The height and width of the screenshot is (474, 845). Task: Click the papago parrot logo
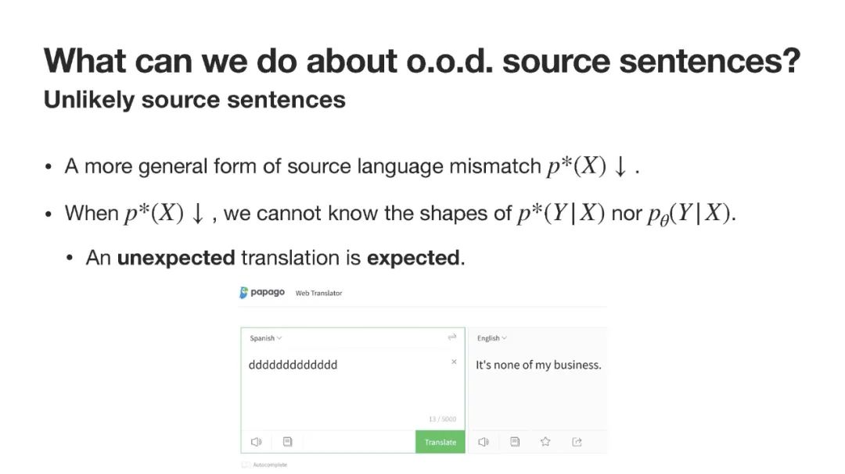click(244, 293)
